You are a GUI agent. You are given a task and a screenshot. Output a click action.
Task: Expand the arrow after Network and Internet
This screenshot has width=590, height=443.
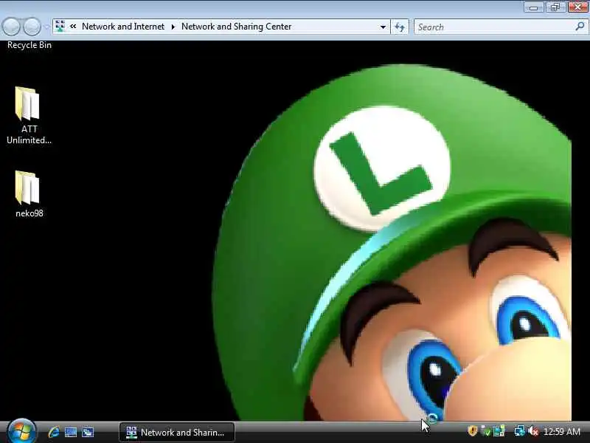(173, 27)
